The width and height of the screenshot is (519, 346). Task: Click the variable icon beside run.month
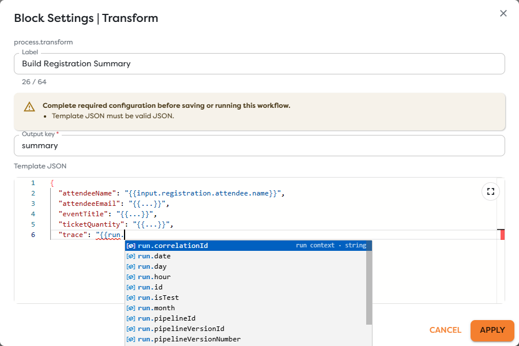tap(131, 308)
